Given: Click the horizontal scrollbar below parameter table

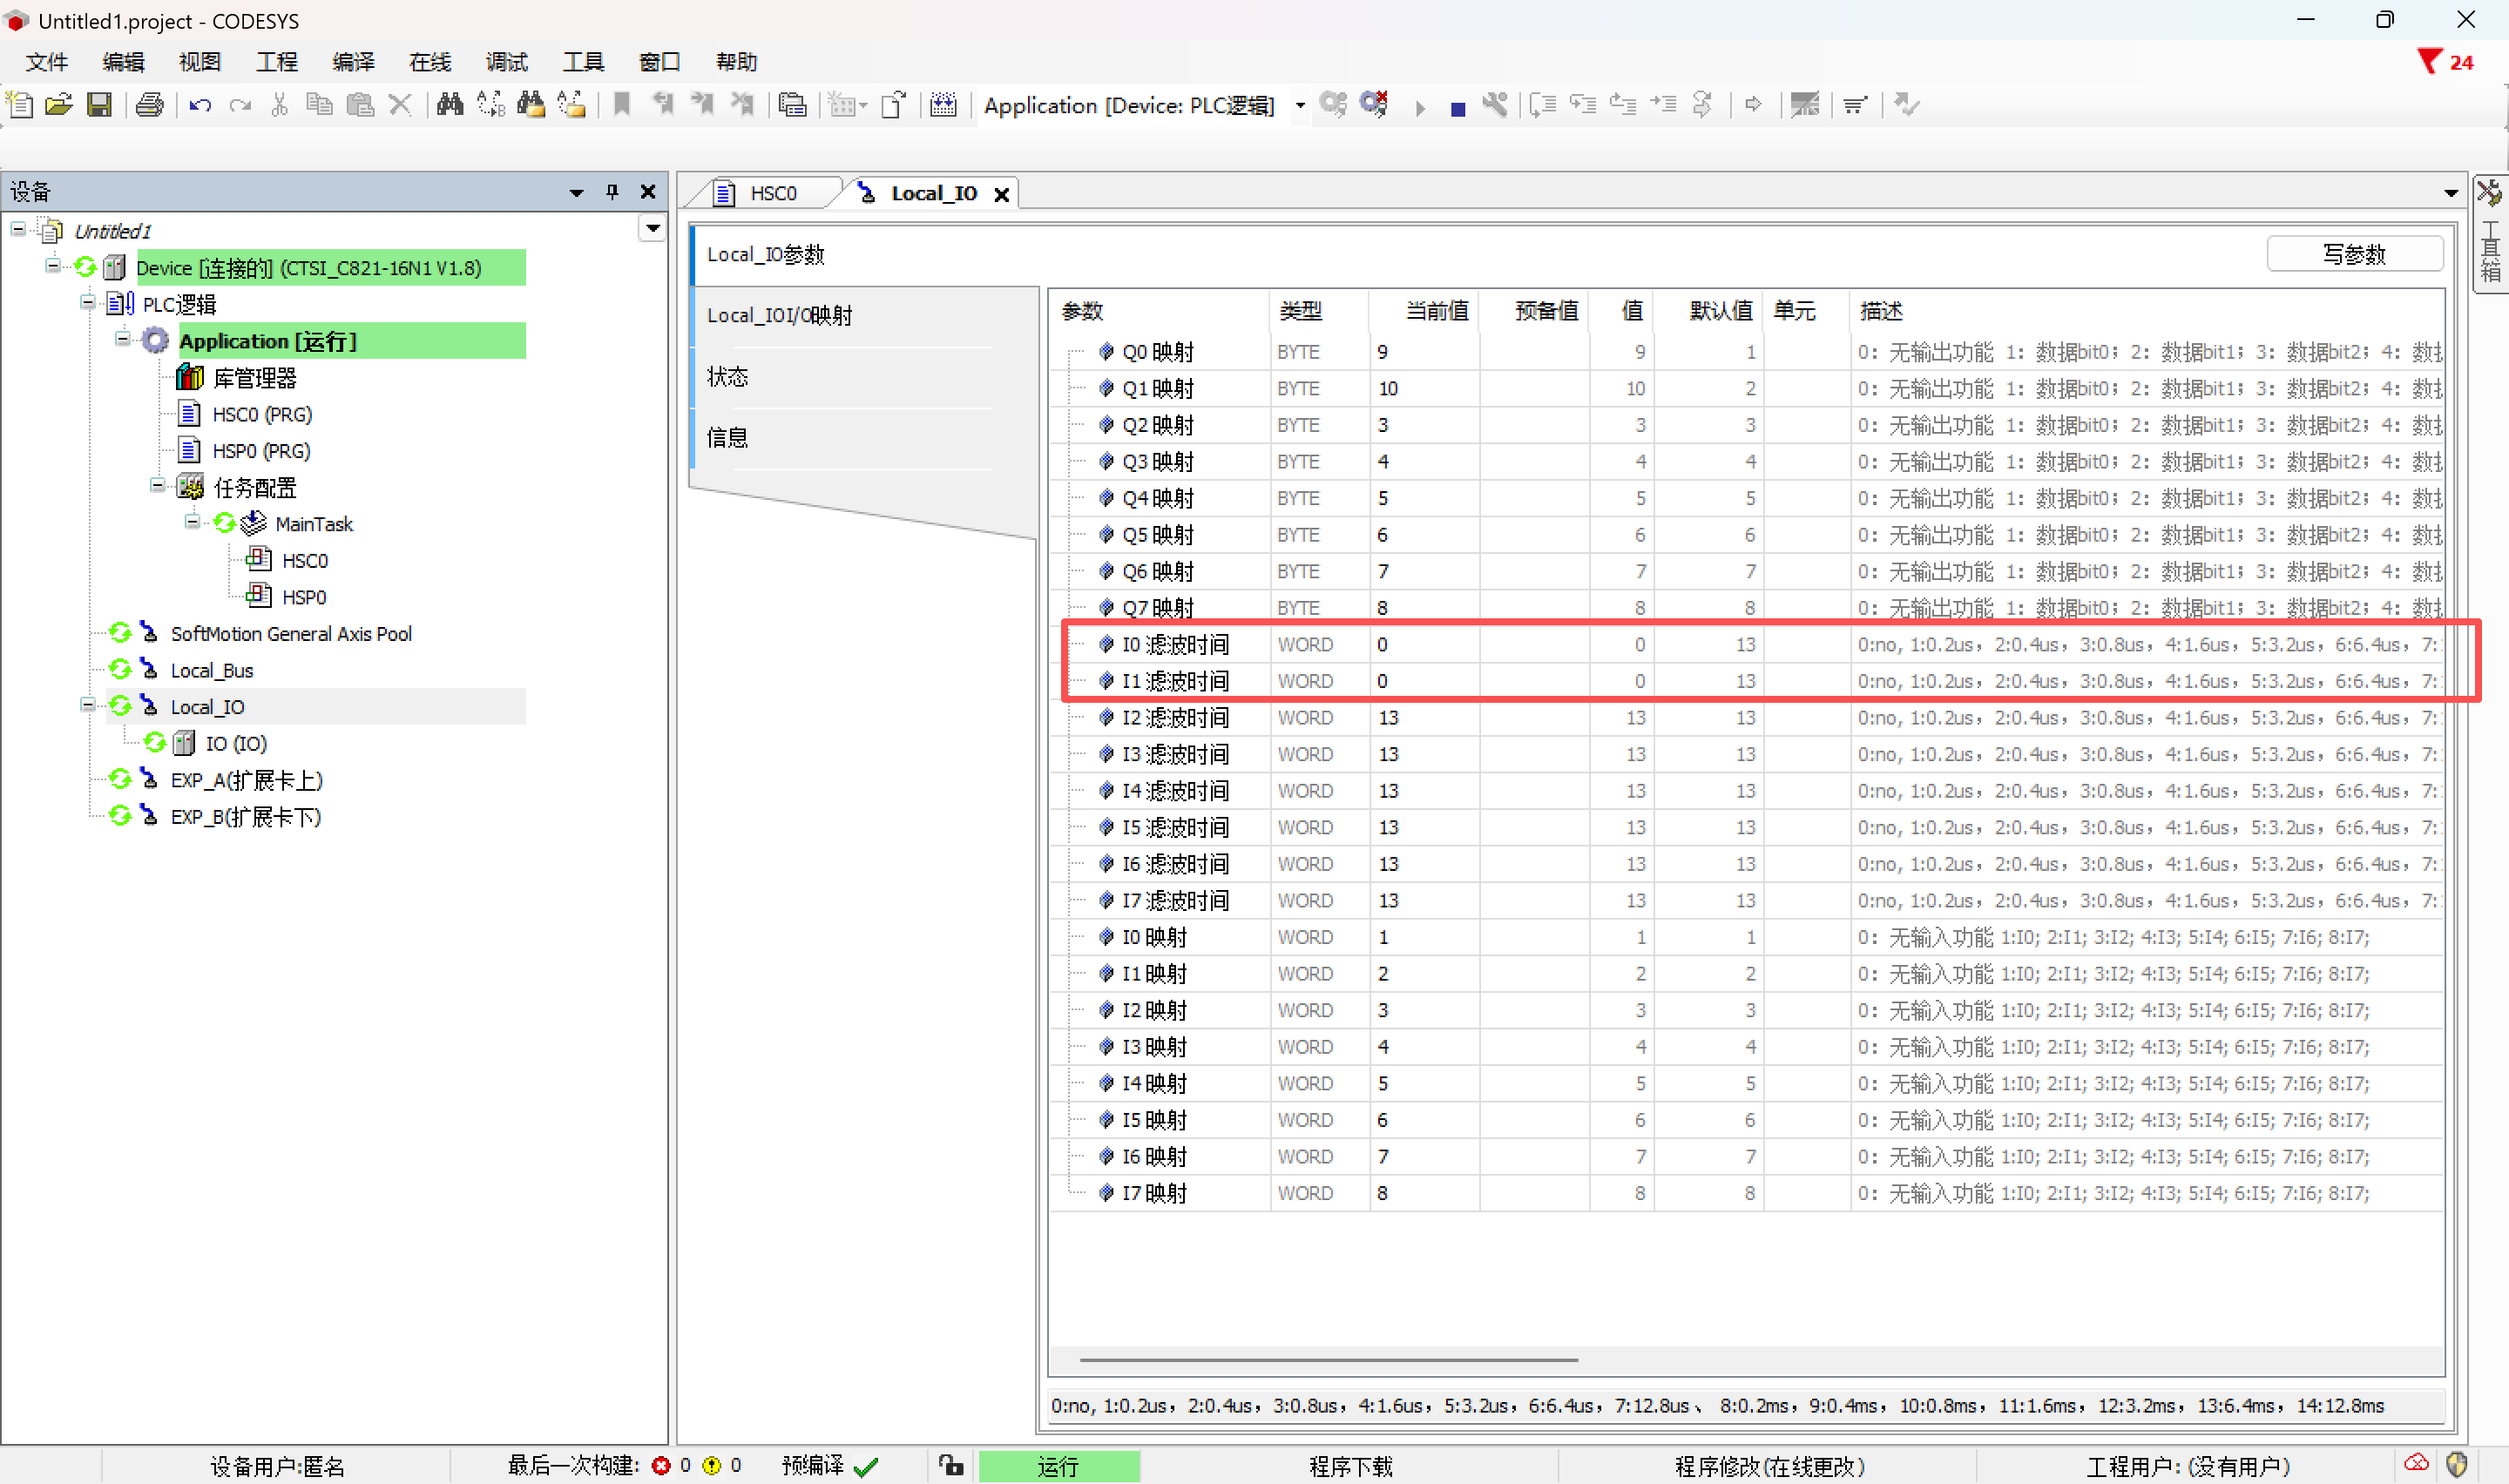Looking at the screenshot, I should [1328, 1360].
